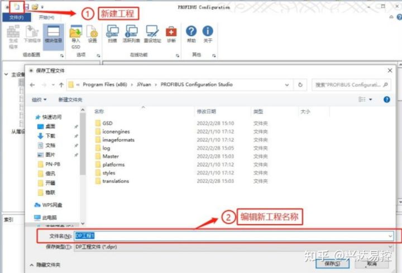The width and height of the screenshot is (402, 273).
Task: Click the blue help icon in dialog
Action: [386, 100]
